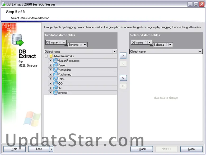Expand the XXX schema node
This screenshot has width=206, height=155.
(x=50, y=83)
